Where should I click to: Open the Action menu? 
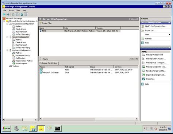(x=11, y=11)
